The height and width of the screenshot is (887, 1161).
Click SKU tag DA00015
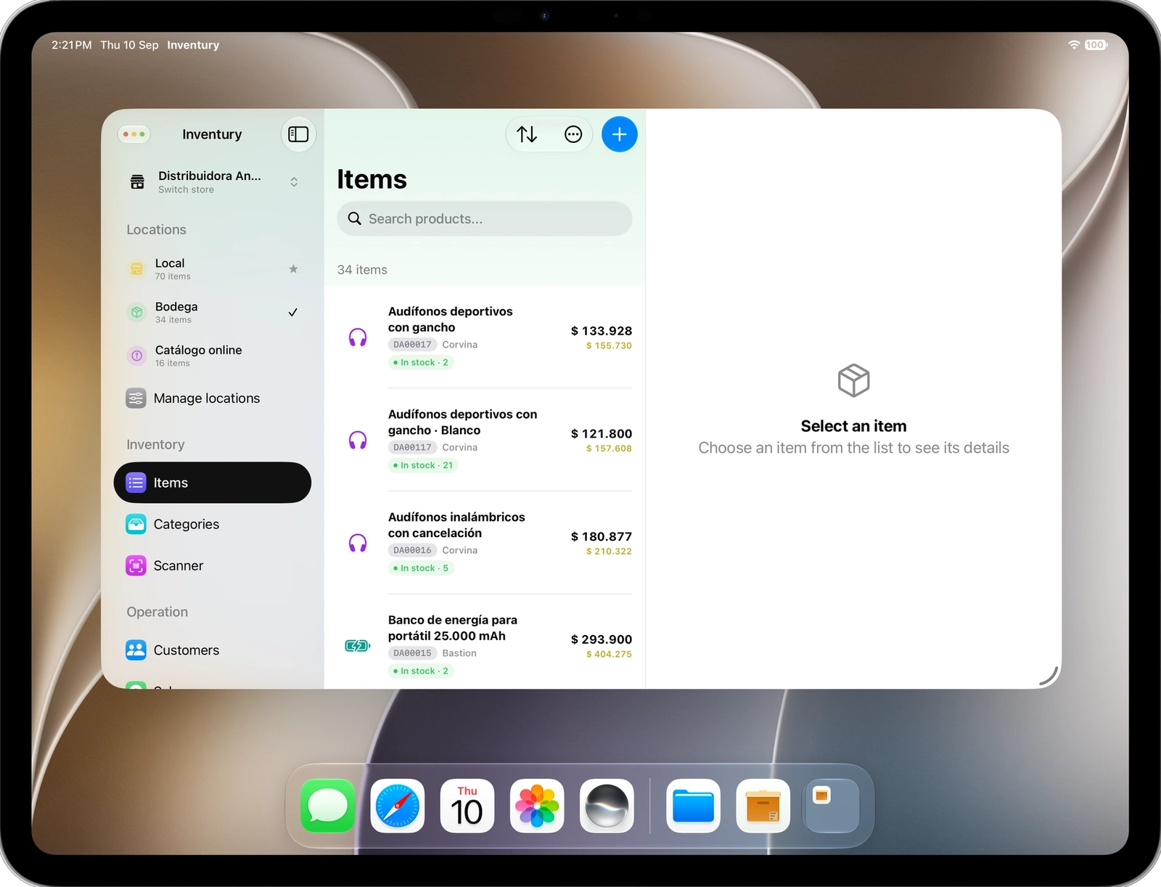point(412,653)
